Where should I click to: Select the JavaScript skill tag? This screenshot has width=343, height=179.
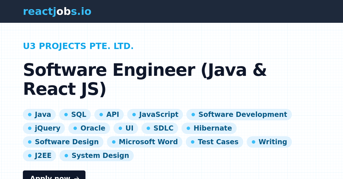(x=155, y=114)
